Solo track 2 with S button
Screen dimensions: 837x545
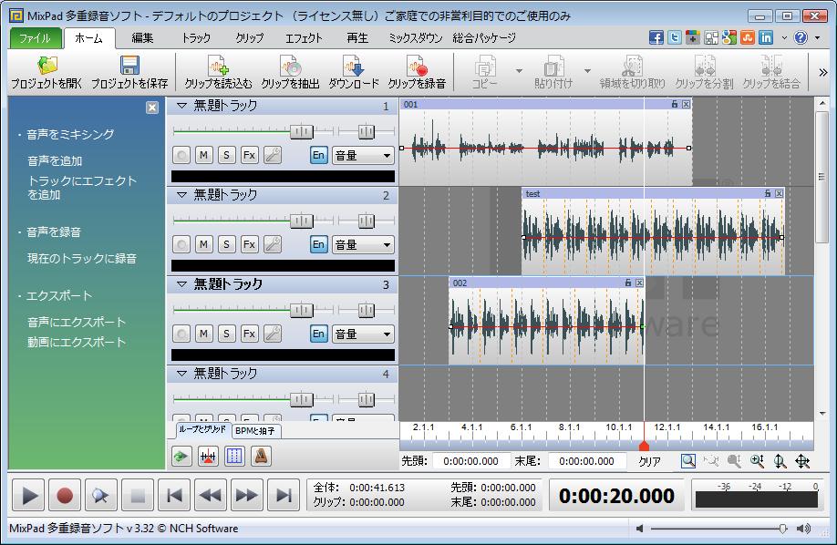226,244
